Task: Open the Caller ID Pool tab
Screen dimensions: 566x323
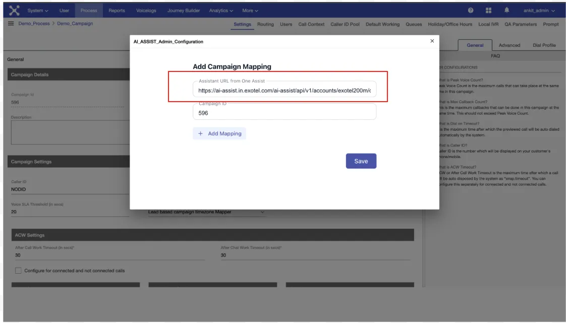Action: (x=345, y=24)
